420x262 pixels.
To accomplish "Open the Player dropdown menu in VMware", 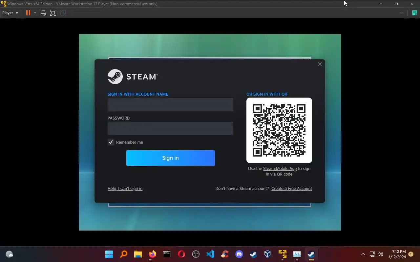I will (x=10, y=13).
